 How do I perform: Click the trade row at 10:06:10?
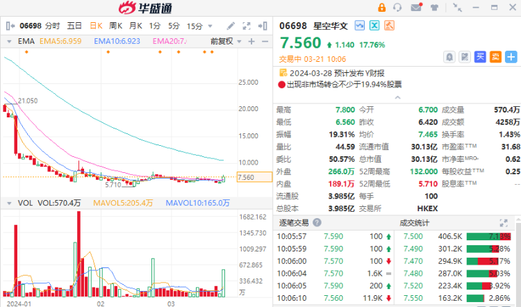click(x=334, y=298)
